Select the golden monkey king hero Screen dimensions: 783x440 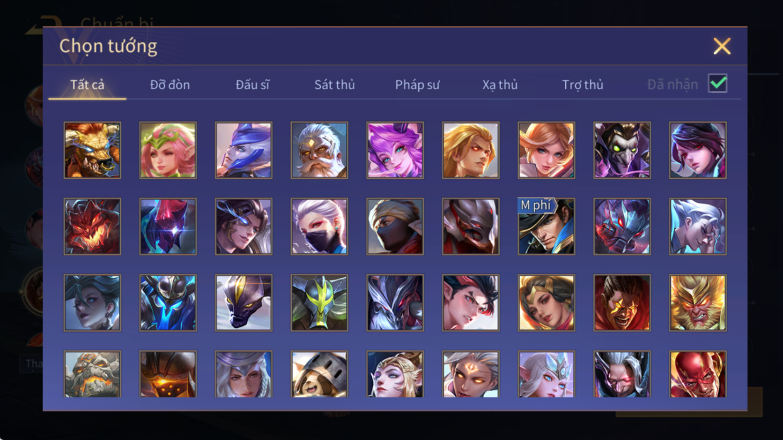698,303
